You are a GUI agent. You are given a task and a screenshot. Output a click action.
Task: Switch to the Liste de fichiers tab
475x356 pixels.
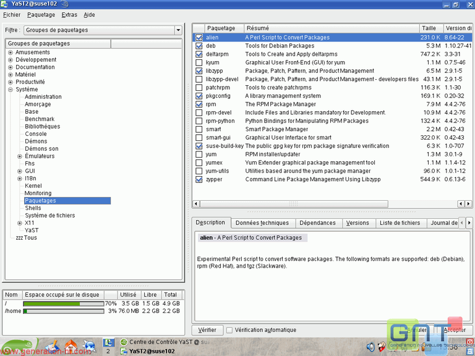(x=400, y=223)
